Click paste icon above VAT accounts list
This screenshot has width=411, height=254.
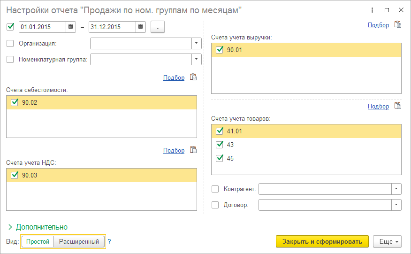click(x=193, y=150)
